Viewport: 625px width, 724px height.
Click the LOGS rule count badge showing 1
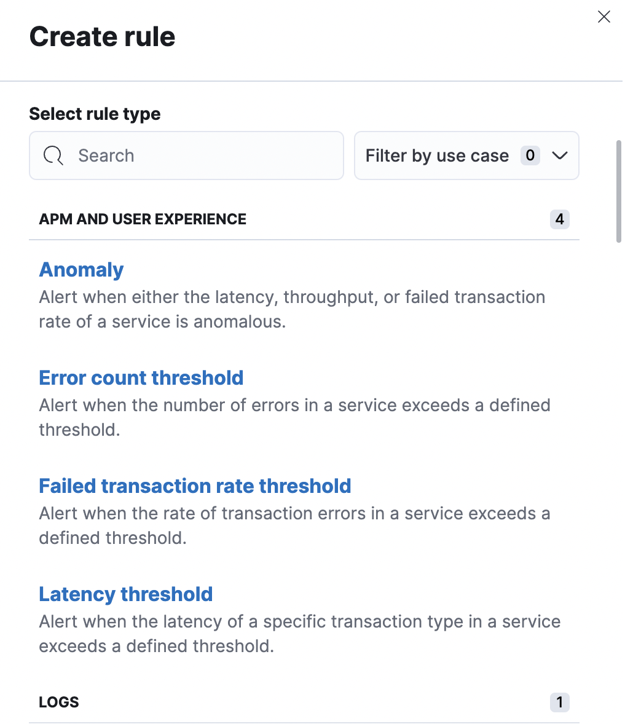[x=559, y=702]
